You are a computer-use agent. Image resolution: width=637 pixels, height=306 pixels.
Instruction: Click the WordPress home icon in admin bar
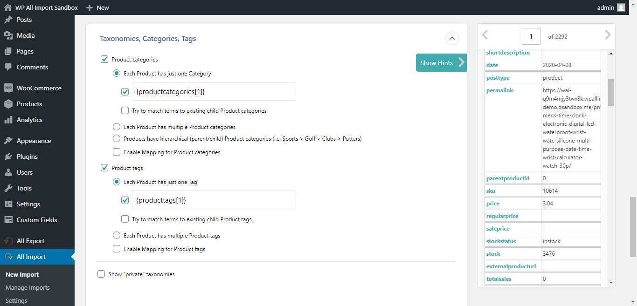coord(7,7)
